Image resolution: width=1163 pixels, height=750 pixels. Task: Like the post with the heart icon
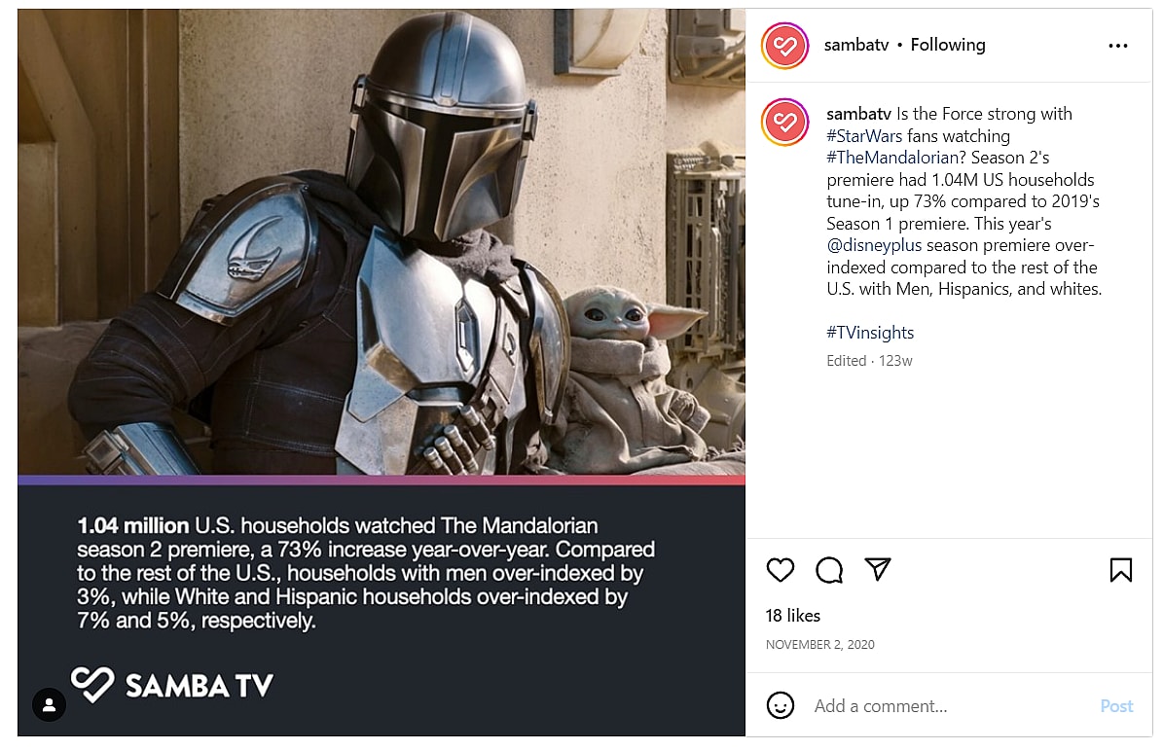point(780,570)
